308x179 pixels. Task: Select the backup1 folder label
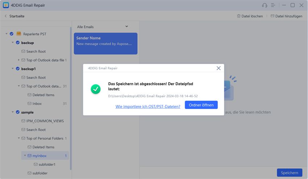tap(29, 69)
